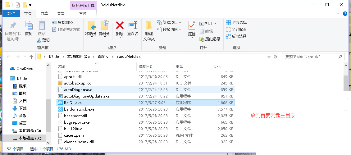
Task: Click the quick access Properties checkmark icon
Action: point(18,5)
